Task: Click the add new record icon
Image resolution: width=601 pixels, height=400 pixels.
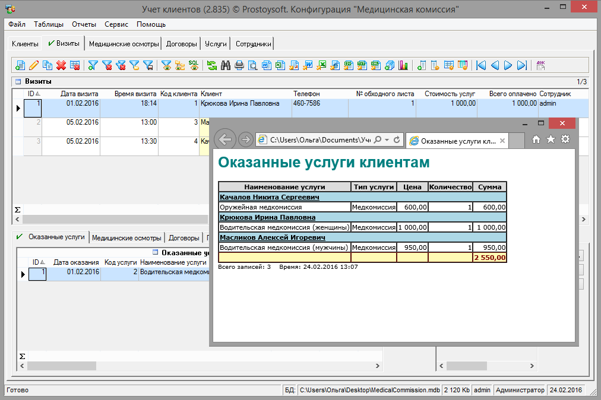Action: click(x=20, y=65)
